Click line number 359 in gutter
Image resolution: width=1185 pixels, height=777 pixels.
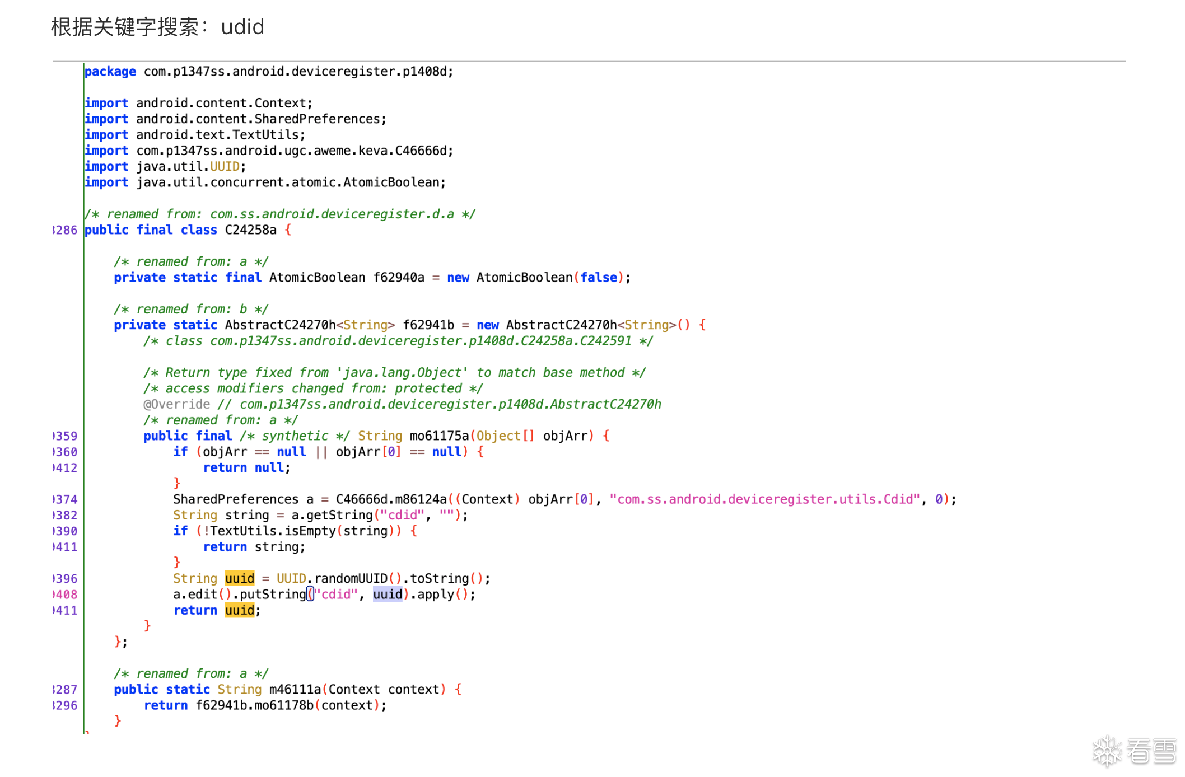pyautogui.click(x=65, y=436)
